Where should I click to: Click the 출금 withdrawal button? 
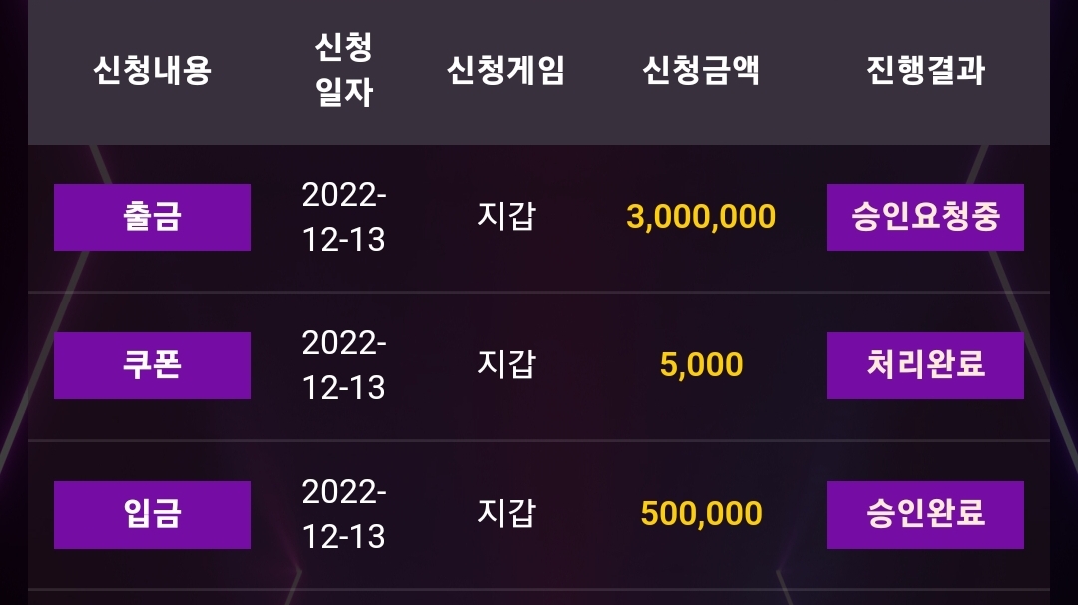pyautogui.click(x=152, y=217)
